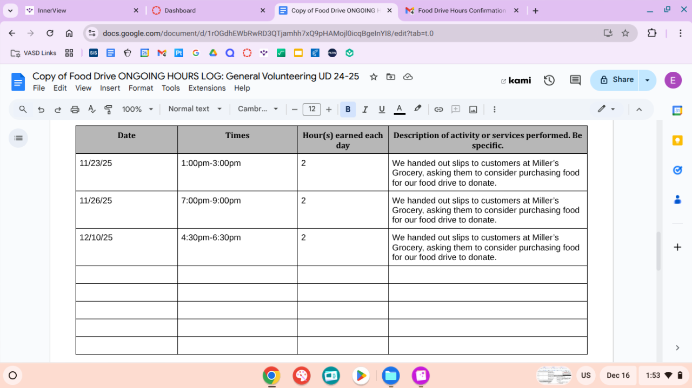Open the Normal text style dropdown
The height and width of the screenshot is (388, 692).
tap(195, 109)
